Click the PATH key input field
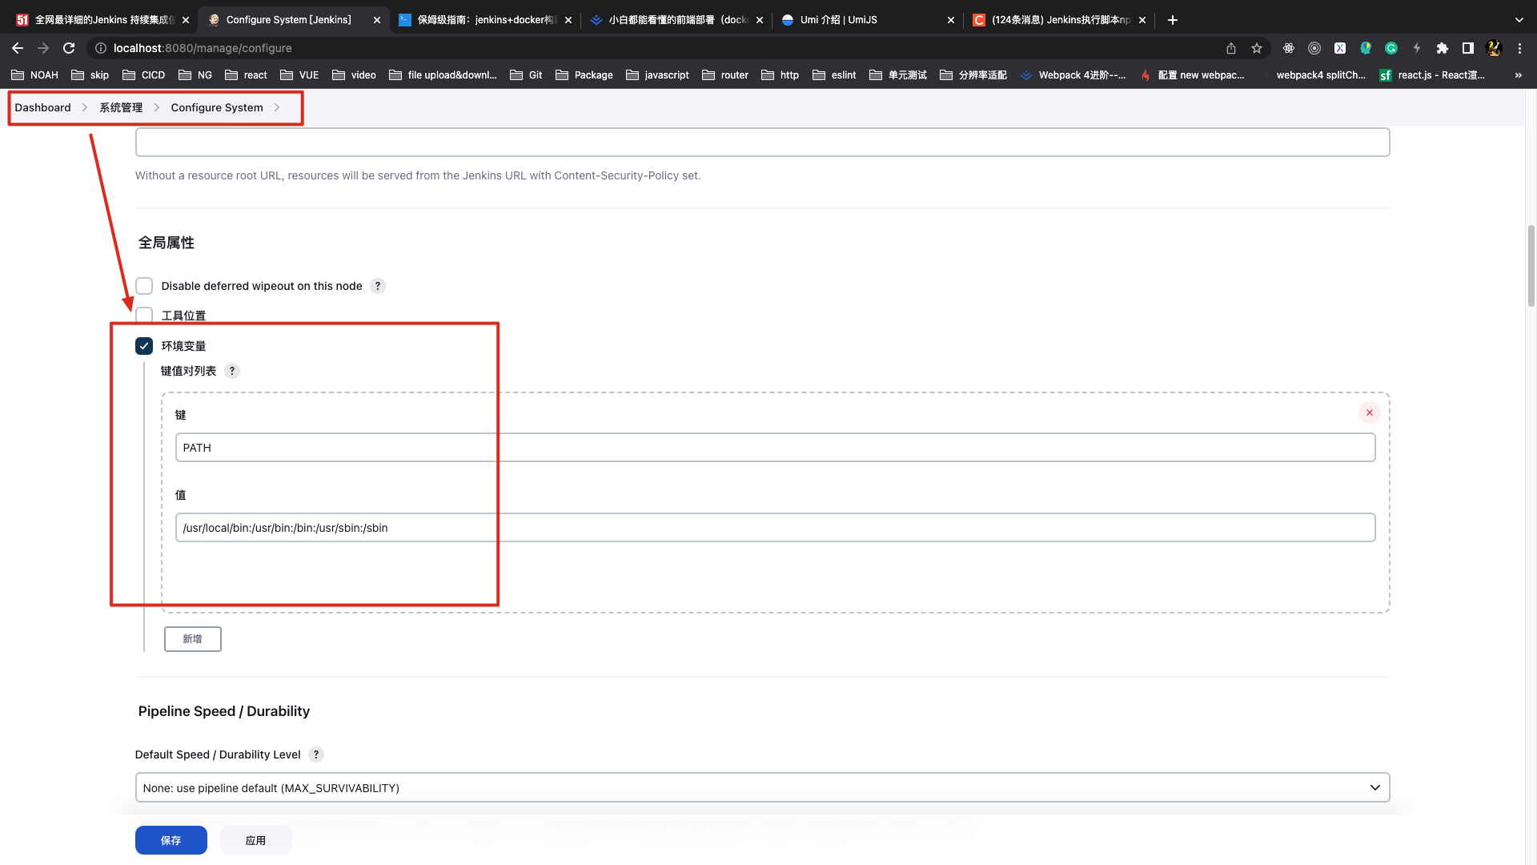Viewport: 1537px width, 865px height. click(x=774, y=448)
